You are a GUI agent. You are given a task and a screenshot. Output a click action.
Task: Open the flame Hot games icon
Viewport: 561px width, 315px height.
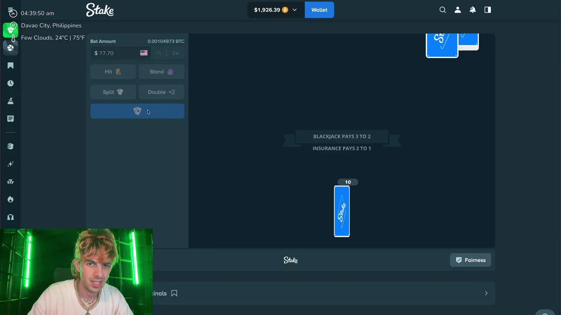coord(11,199)
